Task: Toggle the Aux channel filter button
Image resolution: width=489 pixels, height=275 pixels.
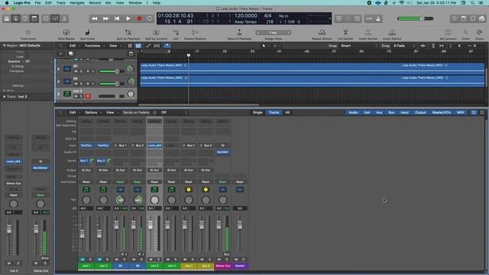Action: point(379,112)
